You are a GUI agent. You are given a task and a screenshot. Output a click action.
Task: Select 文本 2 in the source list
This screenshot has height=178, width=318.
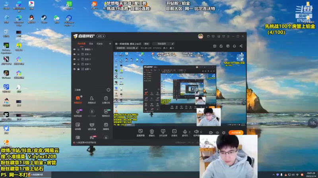pyautogui.click(x=87, y=59)
